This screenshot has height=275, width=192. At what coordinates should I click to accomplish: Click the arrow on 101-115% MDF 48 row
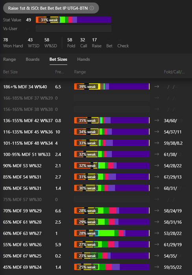[157, 143]
